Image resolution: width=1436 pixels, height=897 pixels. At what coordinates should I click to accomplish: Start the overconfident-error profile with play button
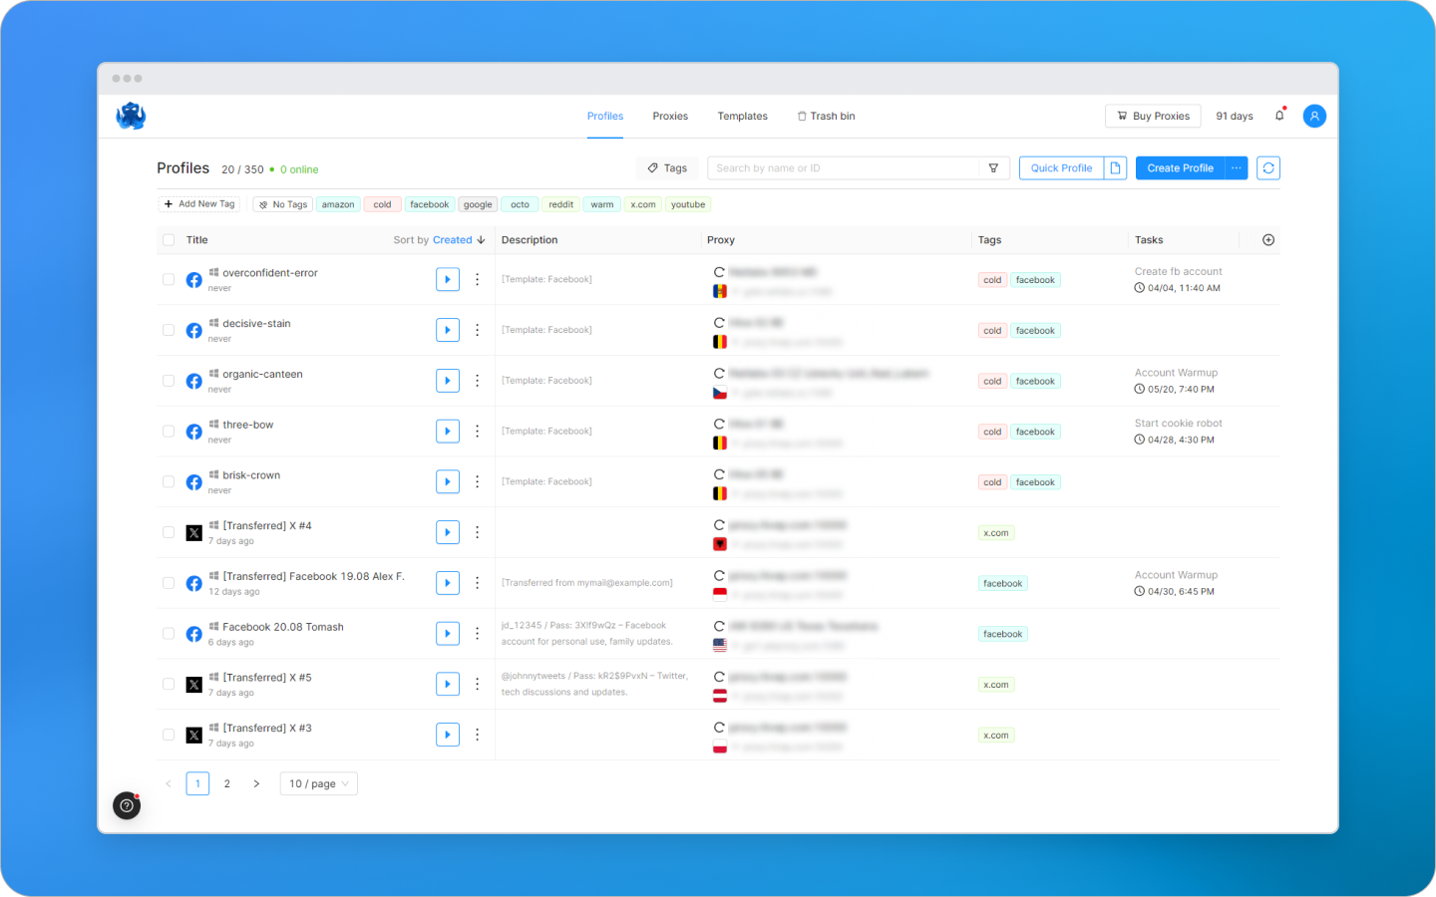447,280
